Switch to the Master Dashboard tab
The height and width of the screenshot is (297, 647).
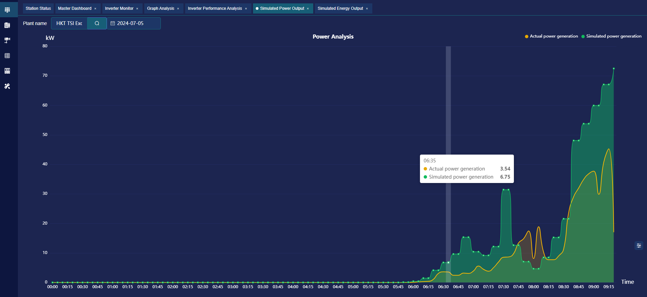tap(75, 8)
